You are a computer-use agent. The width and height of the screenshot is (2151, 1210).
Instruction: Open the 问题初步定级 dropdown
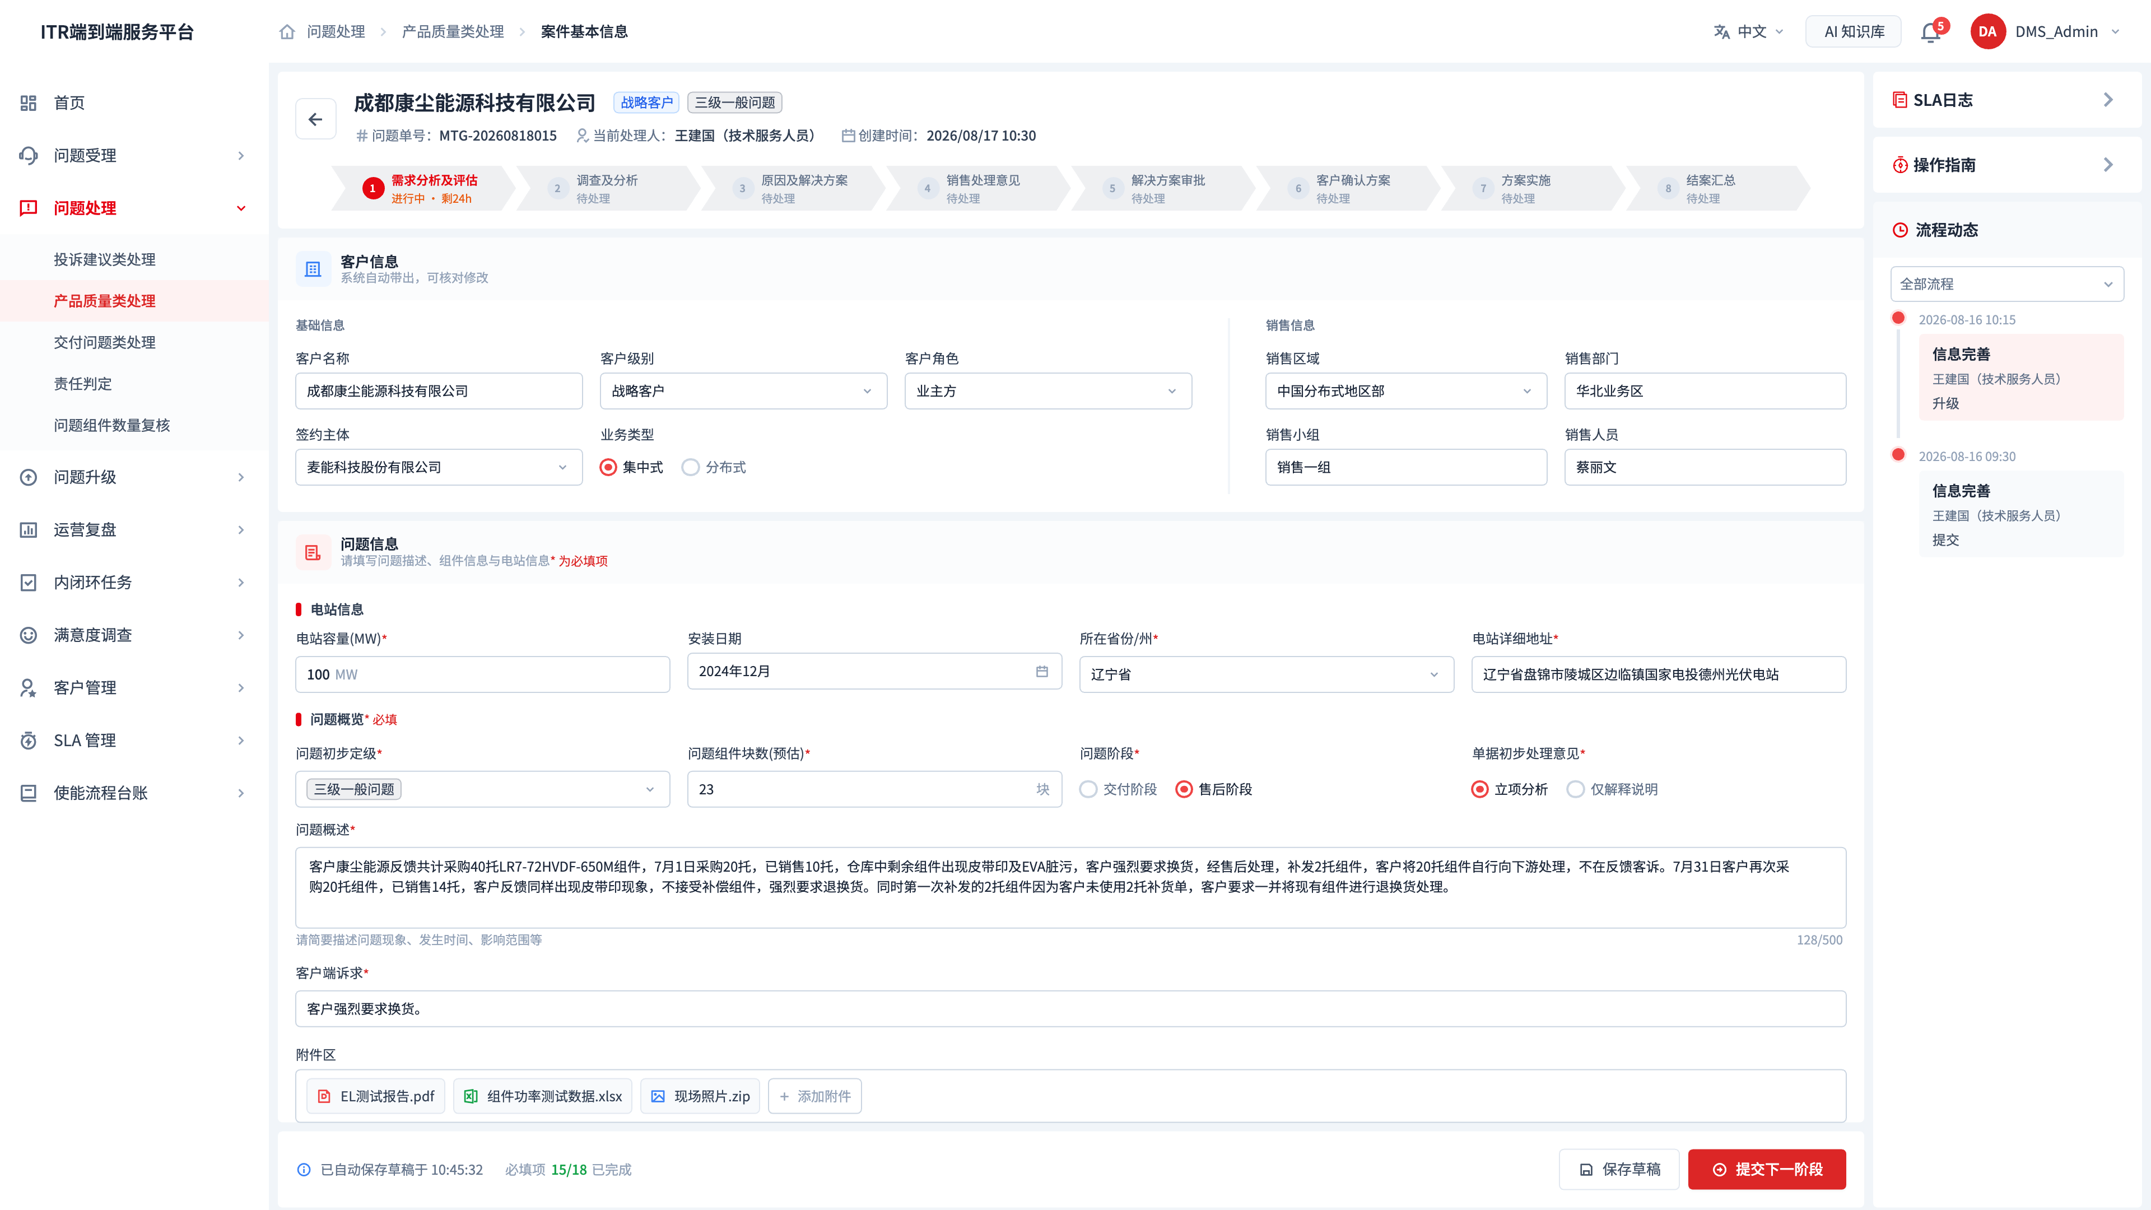point(483,790)
